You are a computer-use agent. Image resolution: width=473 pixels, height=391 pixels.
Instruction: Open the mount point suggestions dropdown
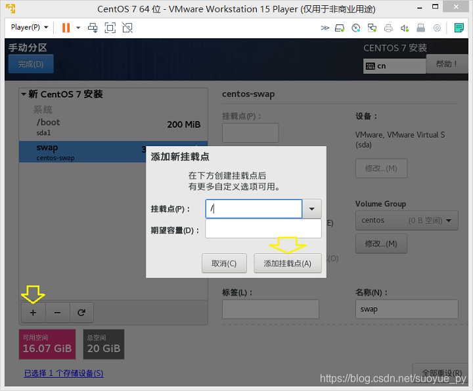[x=312, y=209]
